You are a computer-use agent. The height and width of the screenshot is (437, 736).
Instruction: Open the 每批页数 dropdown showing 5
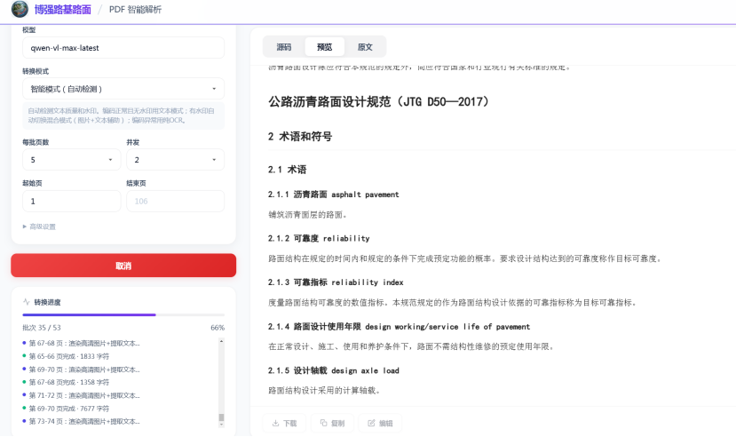click(x=71, y=160)
